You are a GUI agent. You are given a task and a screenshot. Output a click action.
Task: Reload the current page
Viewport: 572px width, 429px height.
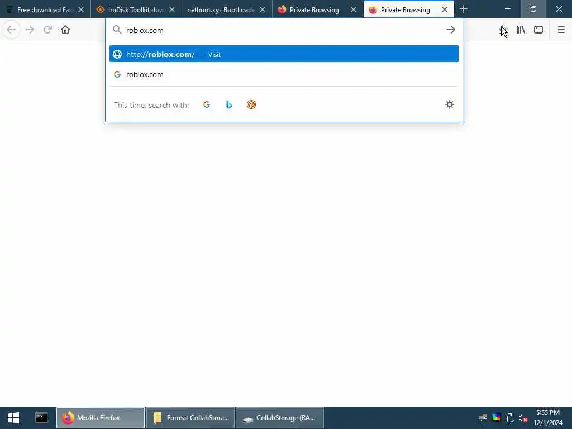pyautogui.click(x=47, y=30)
